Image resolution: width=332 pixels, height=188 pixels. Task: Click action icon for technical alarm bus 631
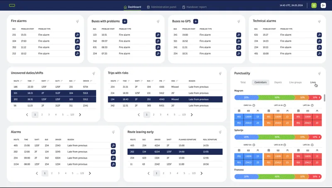tap(319, 35)
